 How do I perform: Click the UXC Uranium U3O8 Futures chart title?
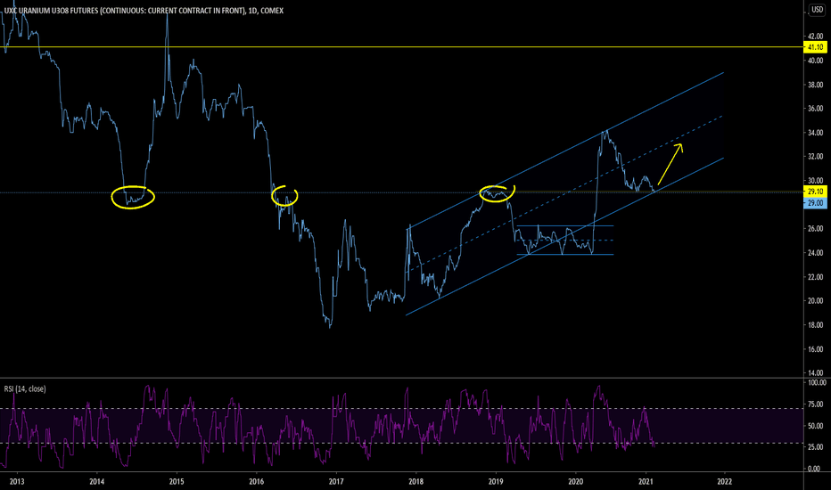tap(144, 11)
